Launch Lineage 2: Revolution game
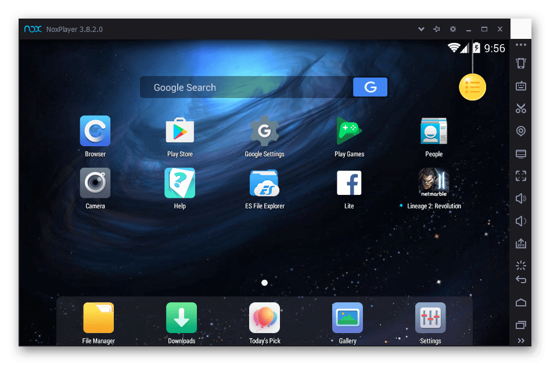550x365 pixels. (433, 183)
